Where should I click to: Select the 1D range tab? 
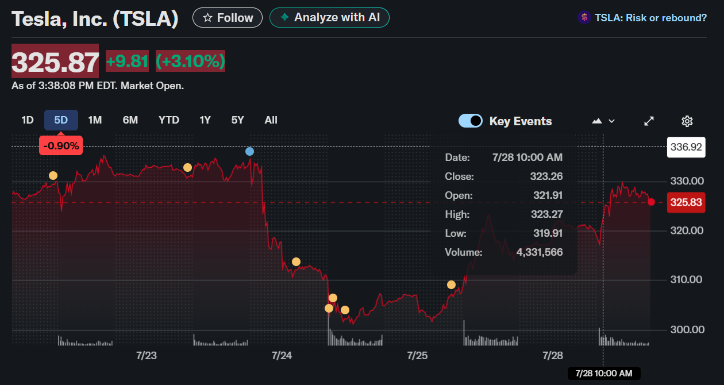tap(28, 120)
